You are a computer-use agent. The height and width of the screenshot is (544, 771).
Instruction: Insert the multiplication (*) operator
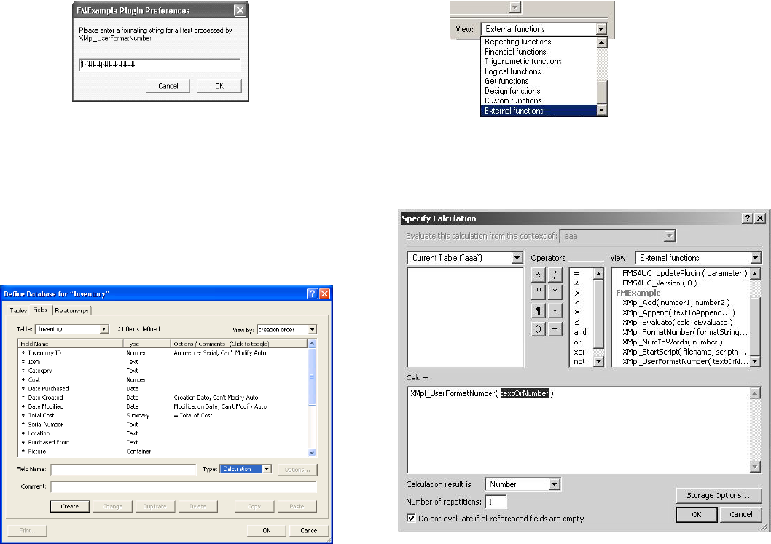555,293
